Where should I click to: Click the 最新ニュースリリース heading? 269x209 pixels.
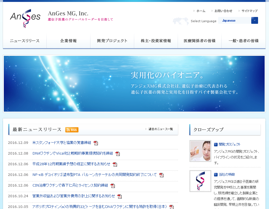37,129
